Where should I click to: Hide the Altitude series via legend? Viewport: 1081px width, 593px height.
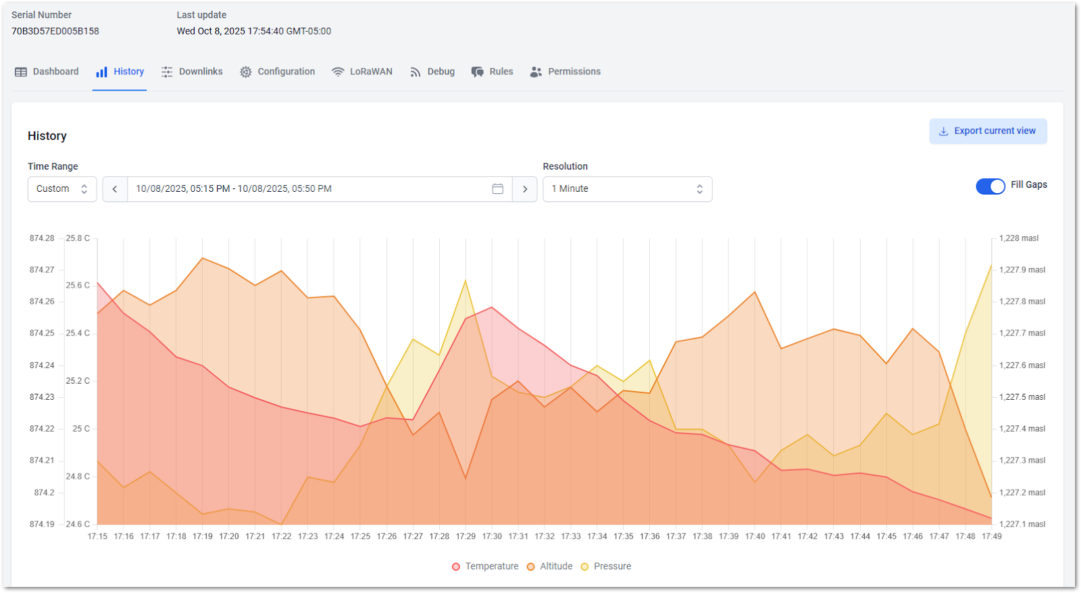click(550, 567)
